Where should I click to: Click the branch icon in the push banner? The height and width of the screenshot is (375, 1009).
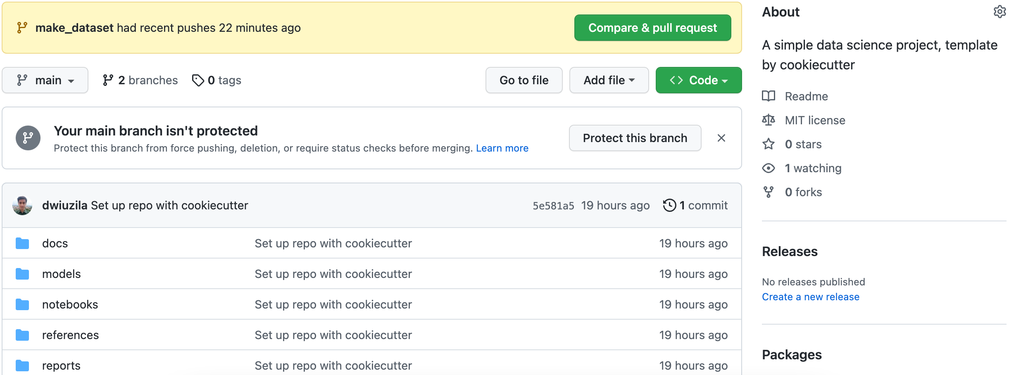23,27
